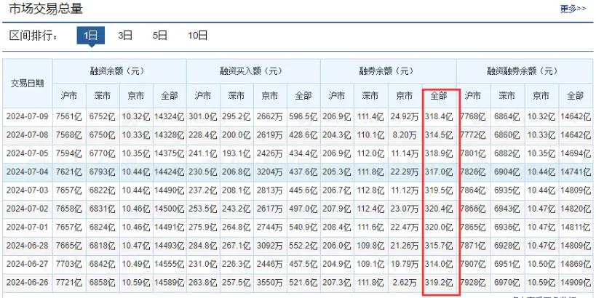Select the 2024-07-09 date cell

(28, 116)
